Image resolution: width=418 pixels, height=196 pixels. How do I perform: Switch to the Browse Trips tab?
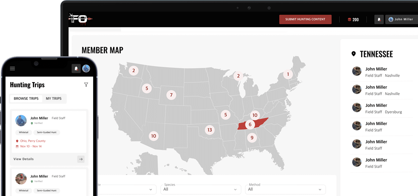(x=26, y=98)
